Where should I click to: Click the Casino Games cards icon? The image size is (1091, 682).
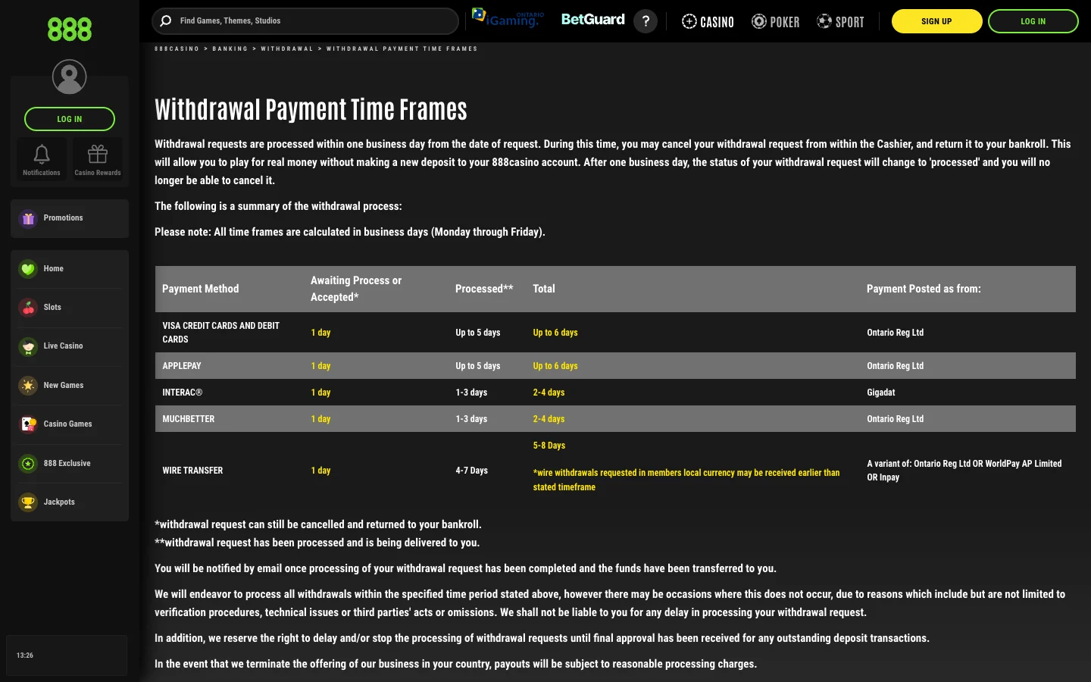click(28, 424)
